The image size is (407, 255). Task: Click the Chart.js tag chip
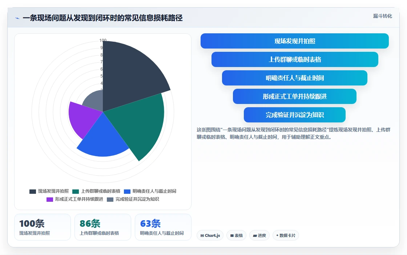tap(210, 235)
